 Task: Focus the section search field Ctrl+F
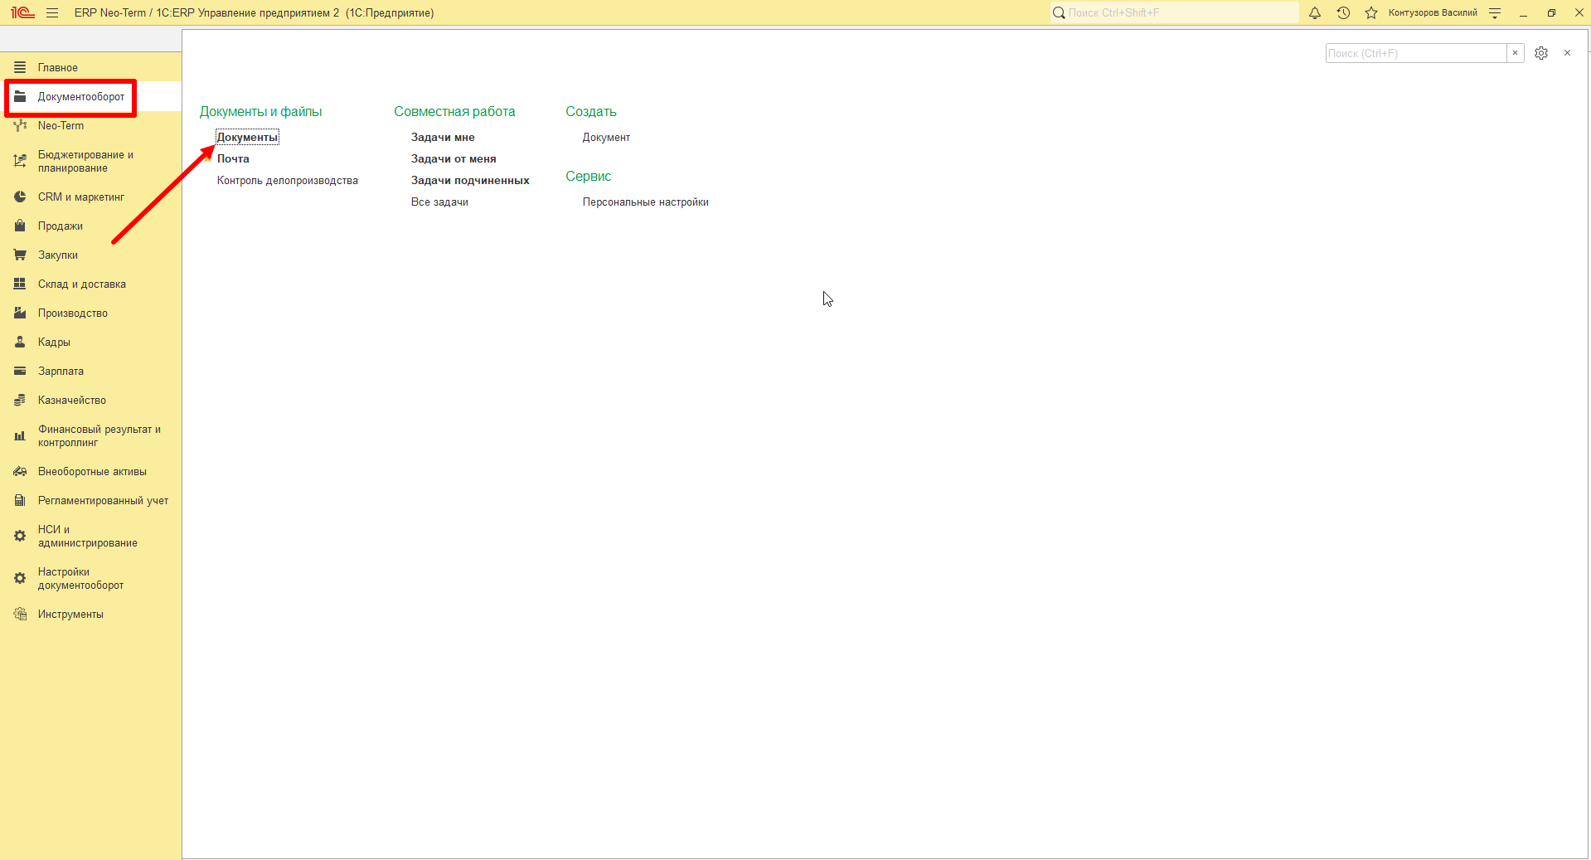tap(1416, 53)
